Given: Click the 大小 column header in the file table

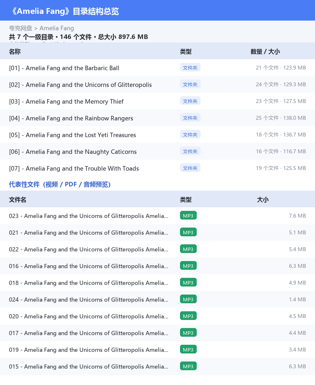Looking at the screenshot, I should coord(263,199).
